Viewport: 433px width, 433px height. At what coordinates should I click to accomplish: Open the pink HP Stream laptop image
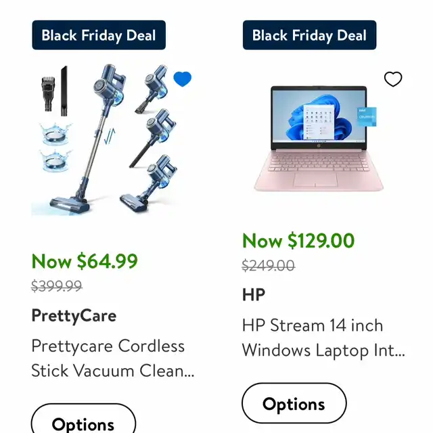click(x=319, y=138)
